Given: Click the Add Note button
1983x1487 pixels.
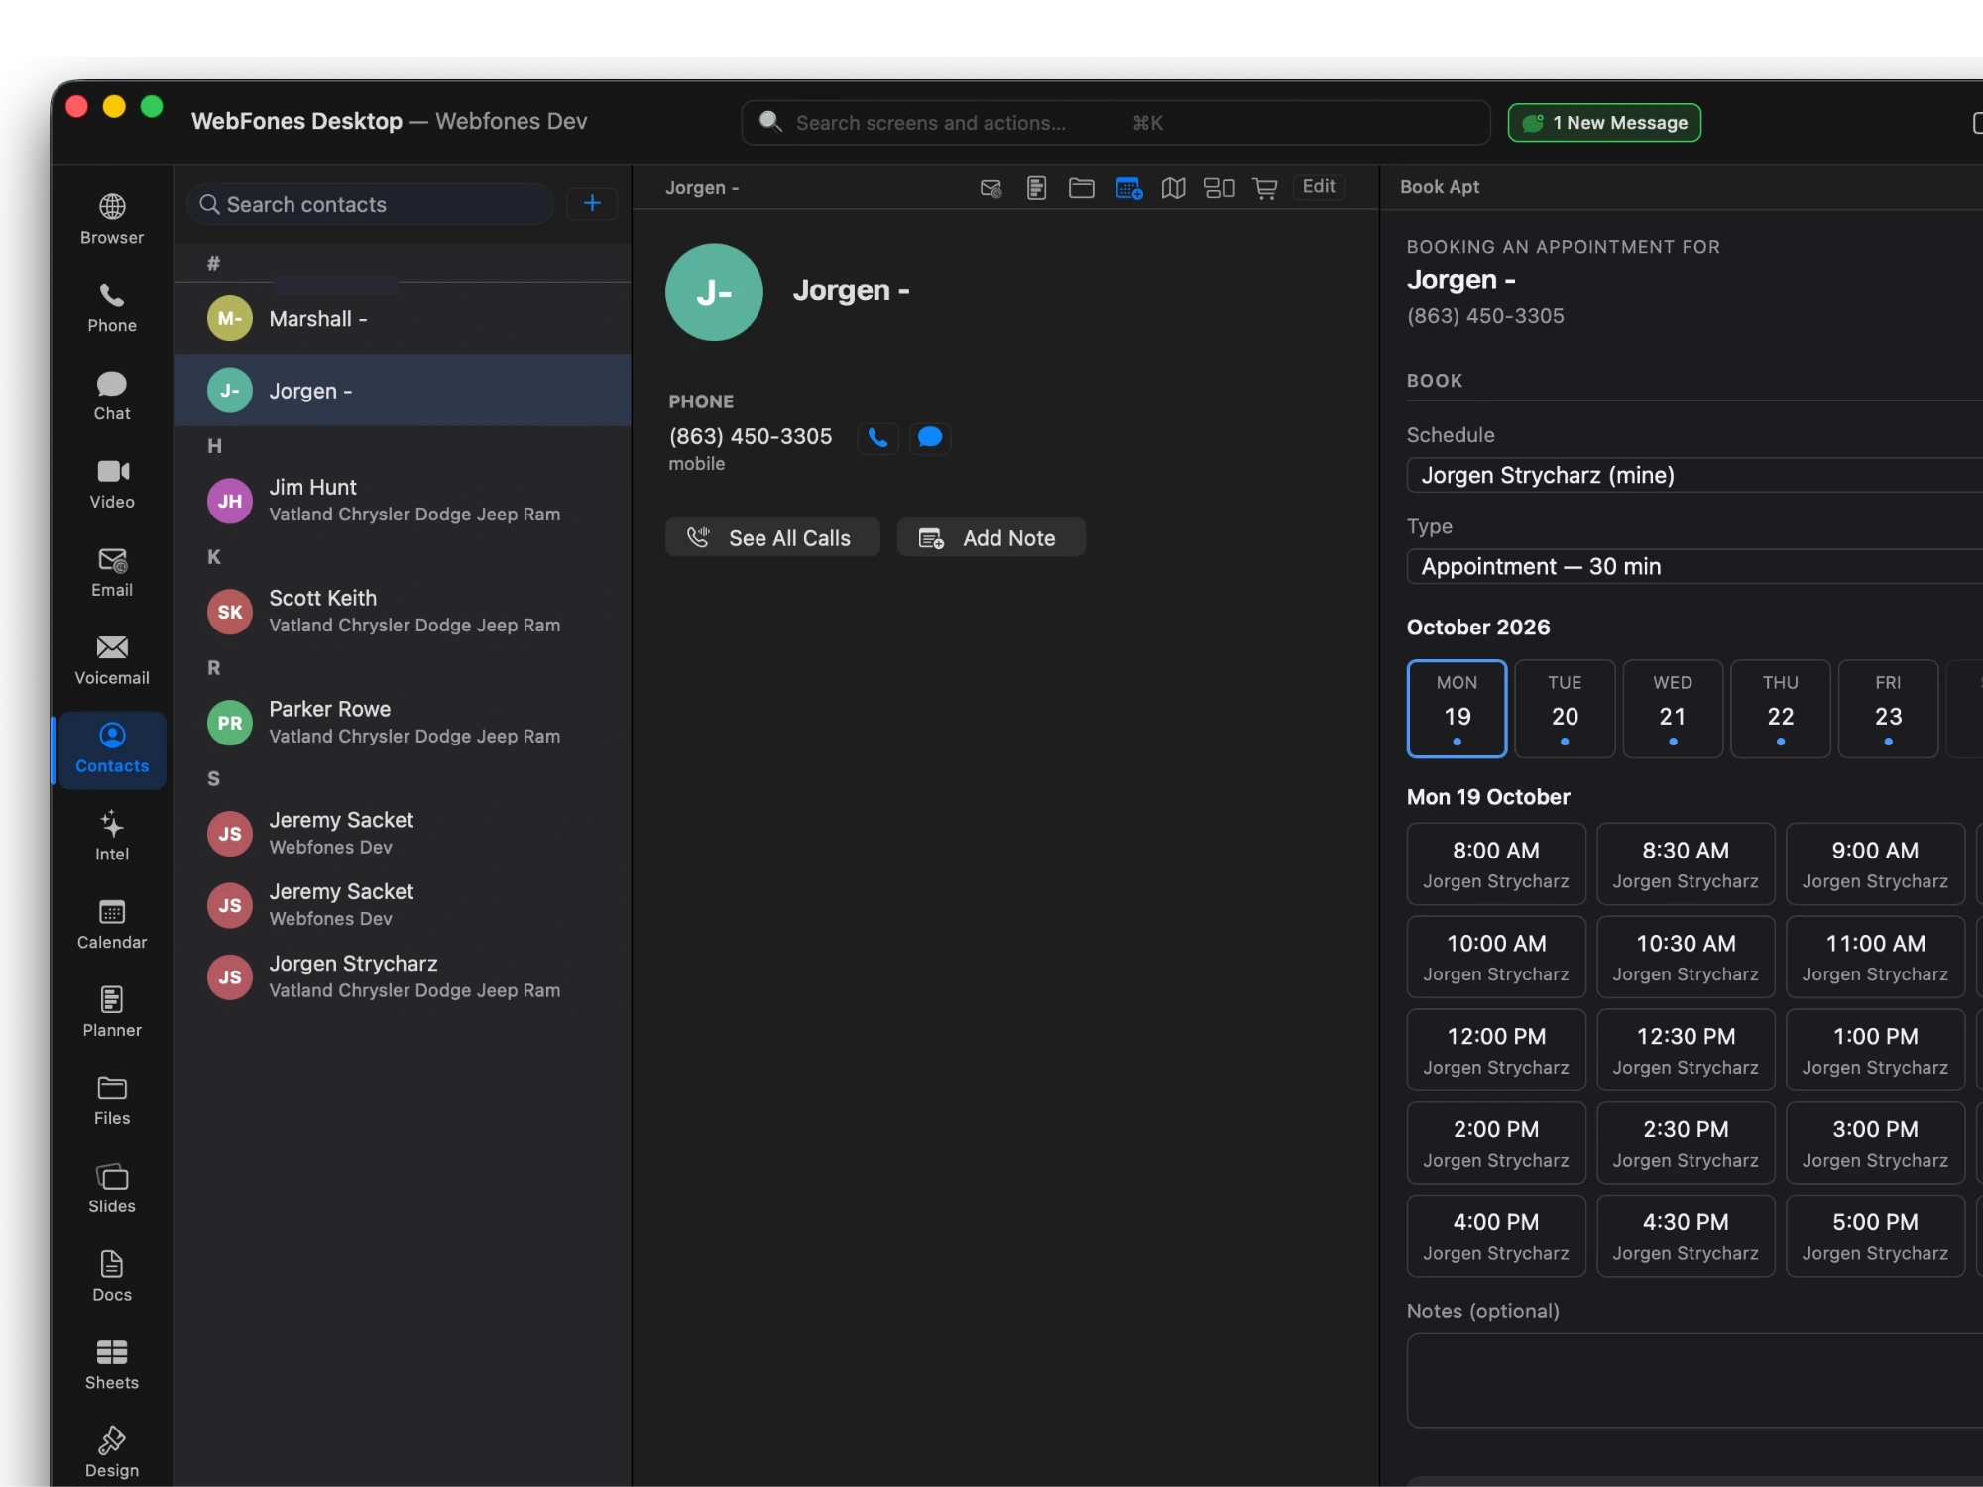Looking at the screenshot, I should [991, 537].
